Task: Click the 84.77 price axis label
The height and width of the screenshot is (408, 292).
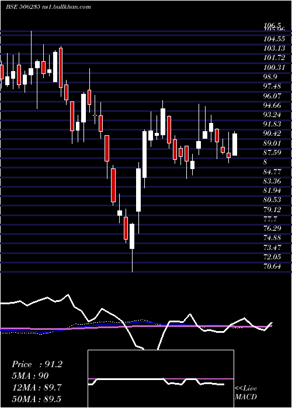Action: coord(272,171)
